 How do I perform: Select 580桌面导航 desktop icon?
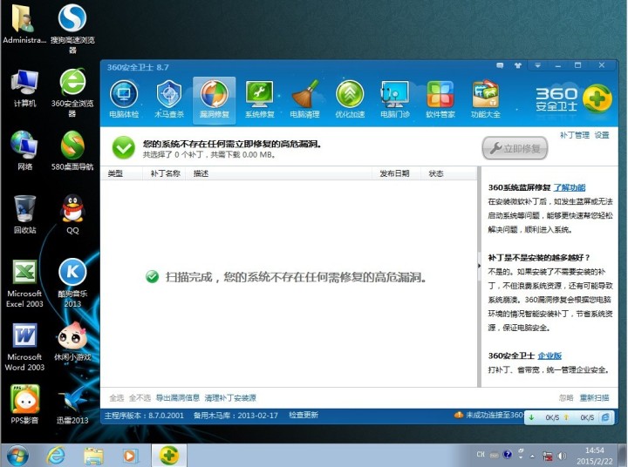[x=72, y=151]
